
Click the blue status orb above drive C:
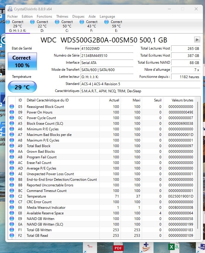click(57, 22)
